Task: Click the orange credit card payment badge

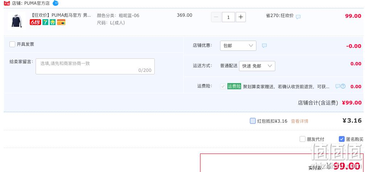Action: (x=61, y=22)
